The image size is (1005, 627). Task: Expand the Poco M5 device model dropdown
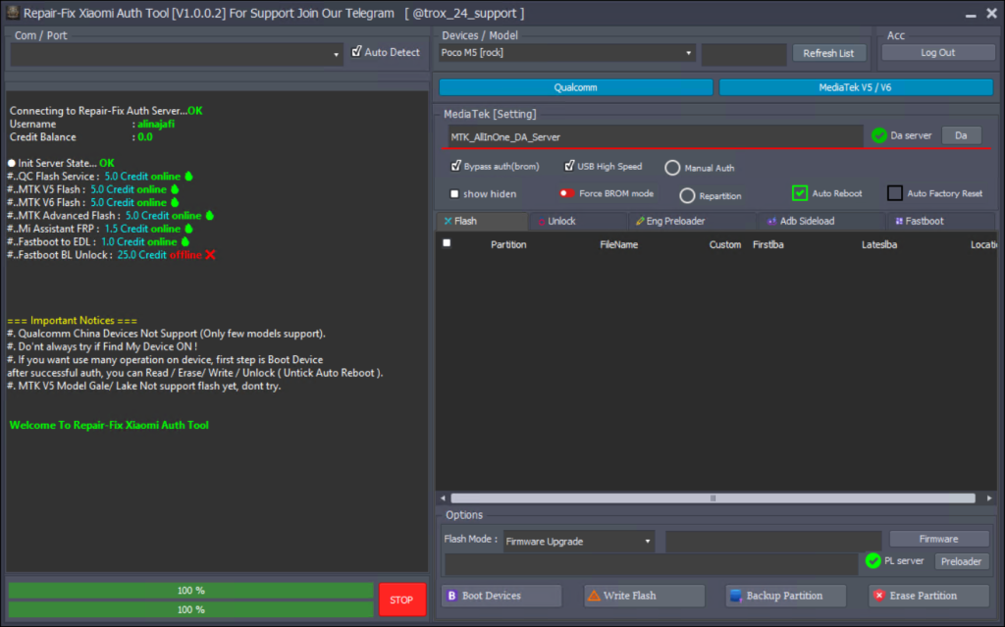point(686,53)
